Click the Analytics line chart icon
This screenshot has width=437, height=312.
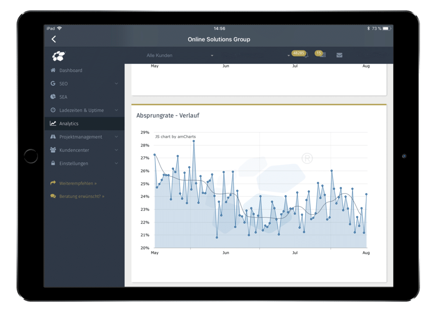tap(53, 124)
